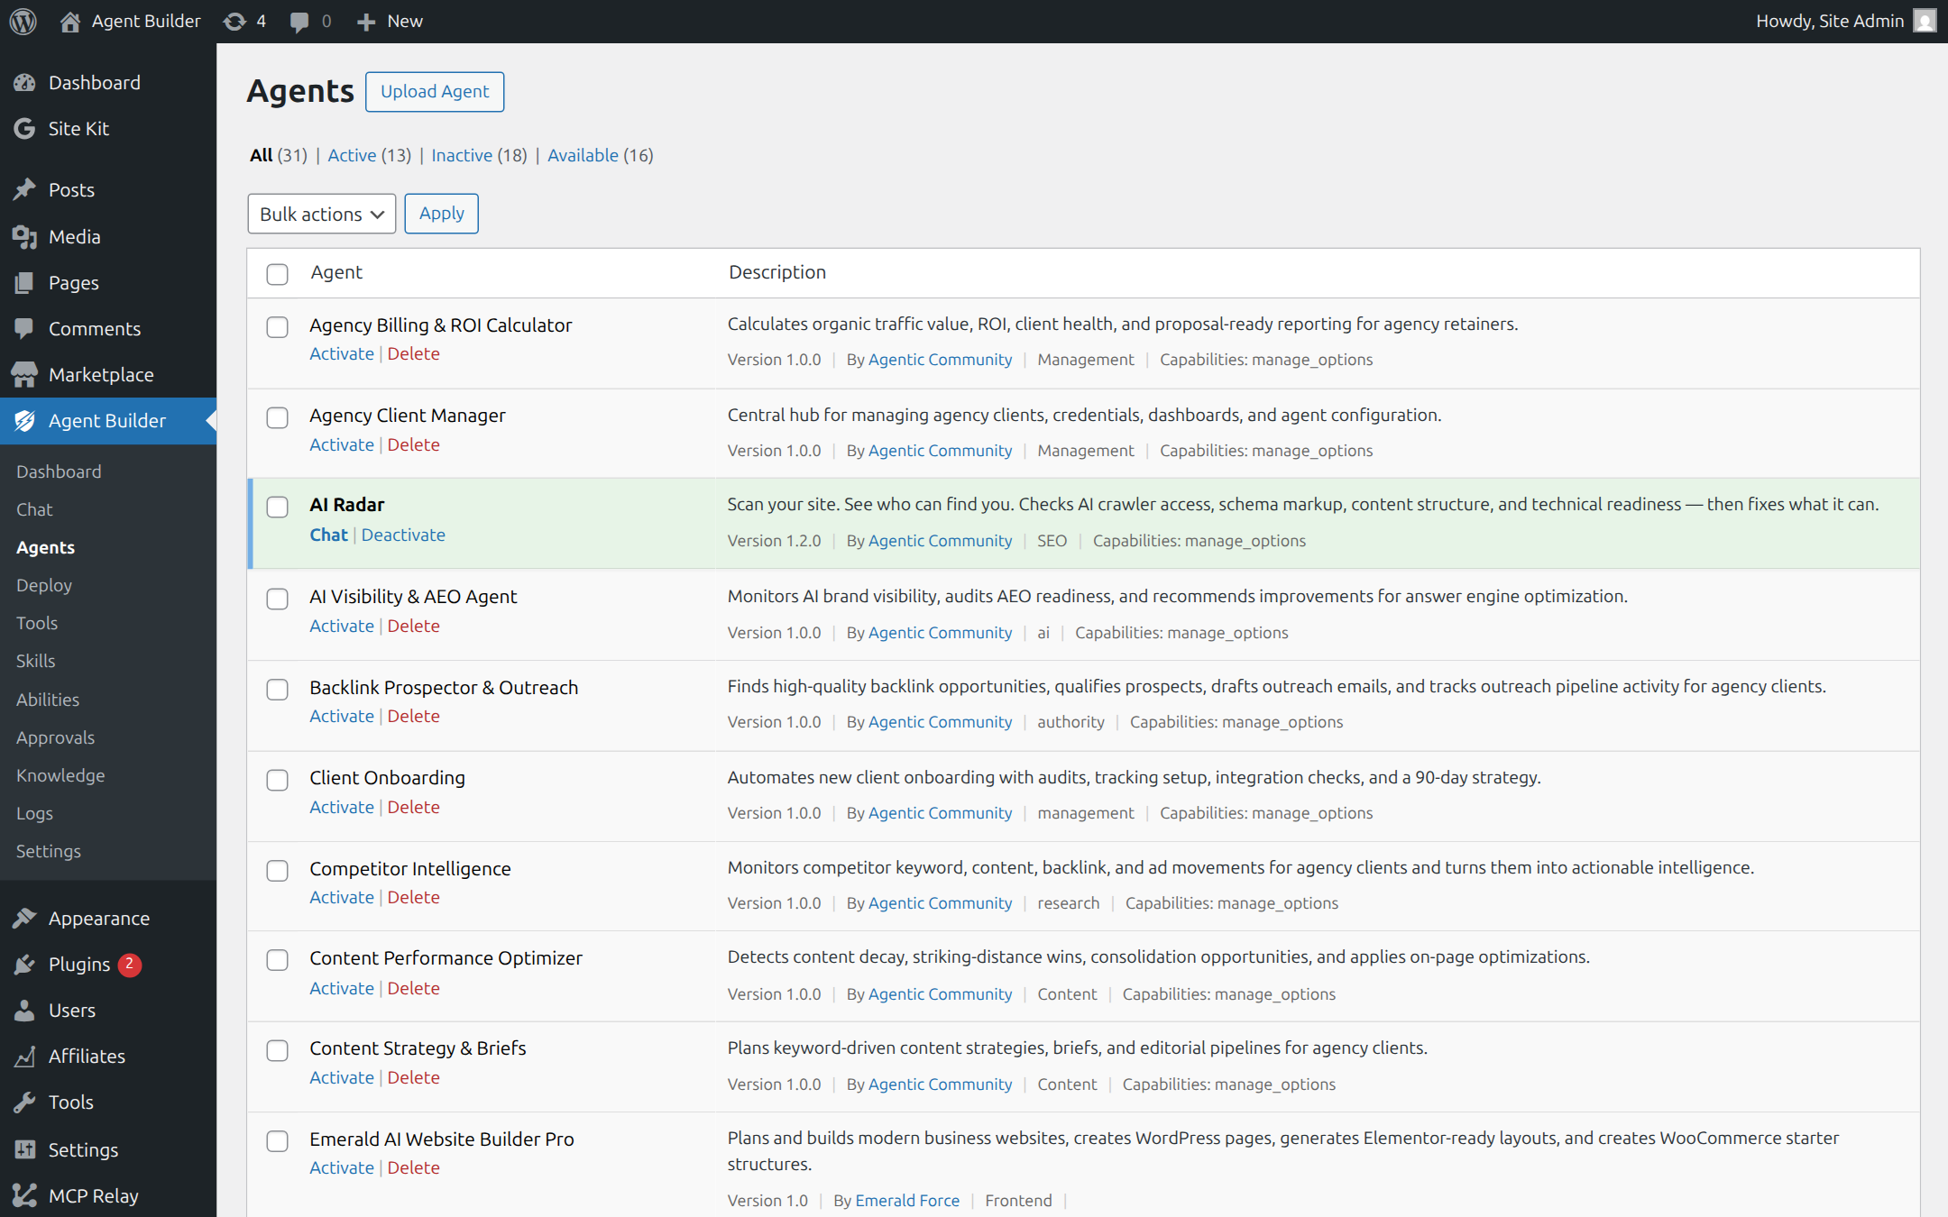Check the AI Radar row checkbox

click(x=278, y=507)
